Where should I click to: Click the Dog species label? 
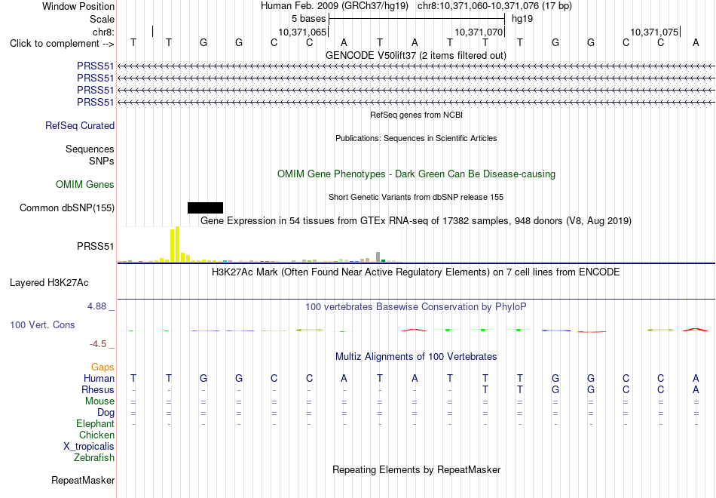(x=106, y=413)
